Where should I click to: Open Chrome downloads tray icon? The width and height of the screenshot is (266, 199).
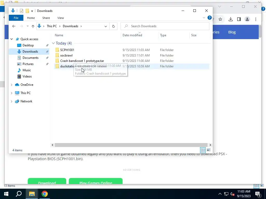[x=231, y=19]
